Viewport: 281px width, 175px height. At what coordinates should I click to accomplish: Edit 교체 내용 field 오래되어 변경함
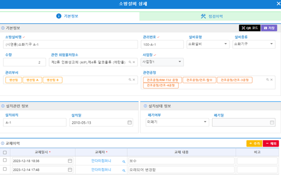pos(182,169)
